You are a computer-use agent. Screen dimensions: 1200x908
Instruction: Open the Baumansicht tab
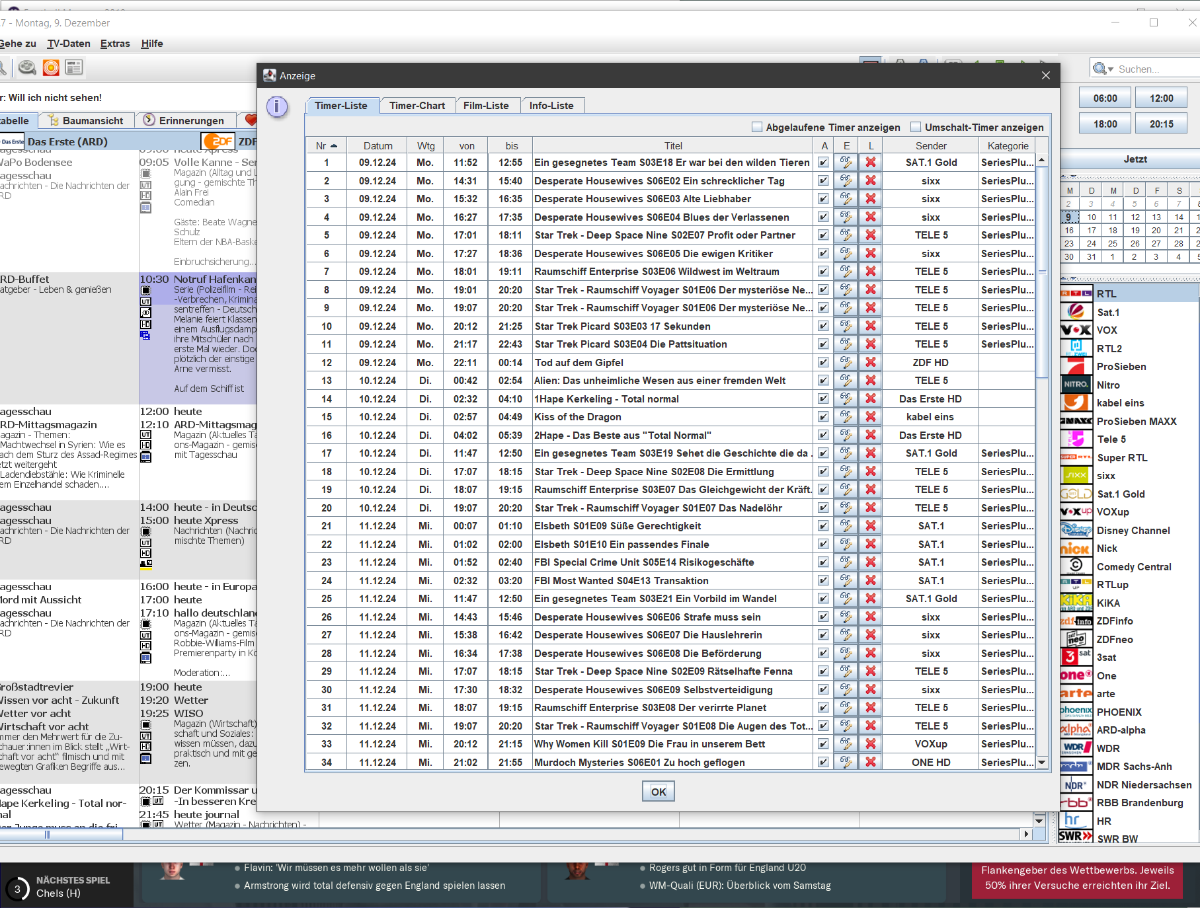(x=87, y=120)
